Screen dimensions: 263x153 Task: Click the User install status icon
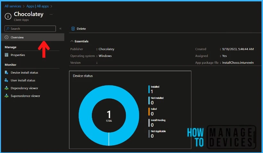[6, 80]
